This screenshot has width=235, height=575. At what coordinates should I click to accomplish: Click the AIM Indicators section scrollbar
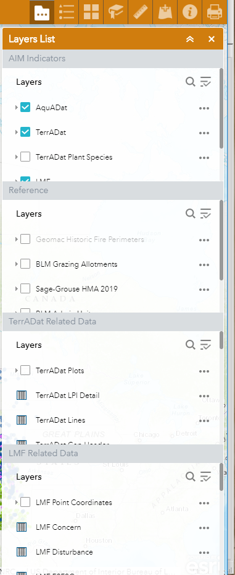[x=221, y=108]
